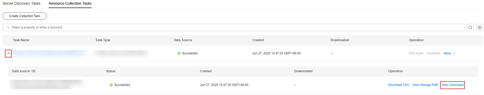Click green Succeeded status icon in sub-row

111,85
